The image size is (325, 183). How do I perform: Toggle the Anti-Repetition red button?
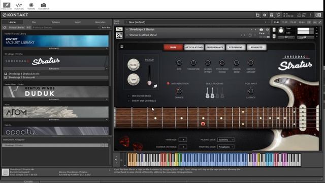[168, 83]
